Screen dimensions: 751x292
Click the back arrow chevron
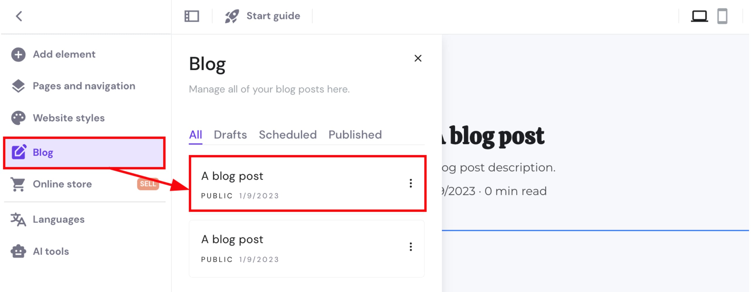pos(19,16)
